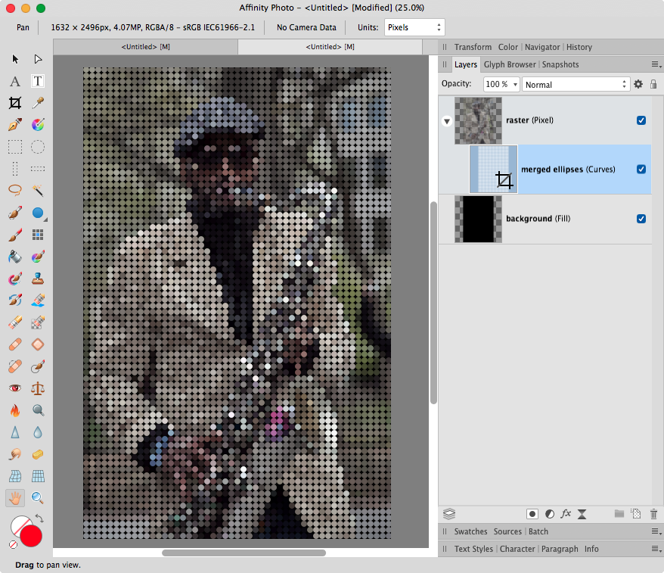The width and height of the screenshot is (664, 573).
Task: Select the Flood Fill bucket tool
Action: click(x=14, y=257)
